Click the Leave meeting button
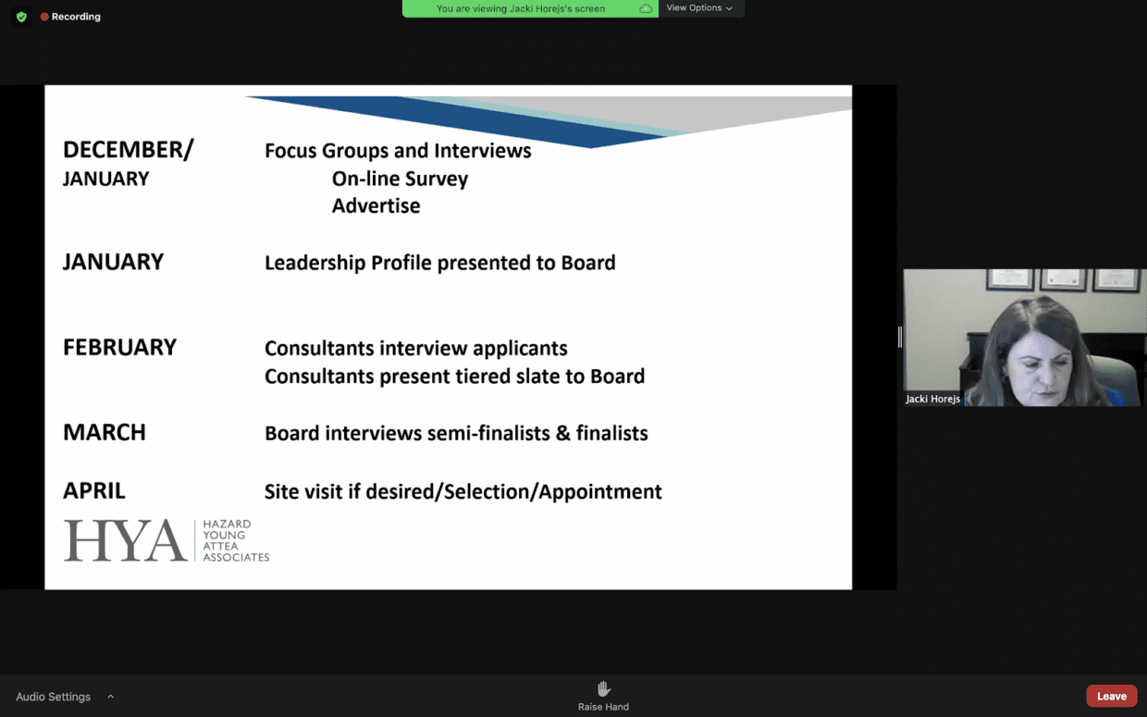The height and width of the screenshot is (717, 1147). point(1111,697)
